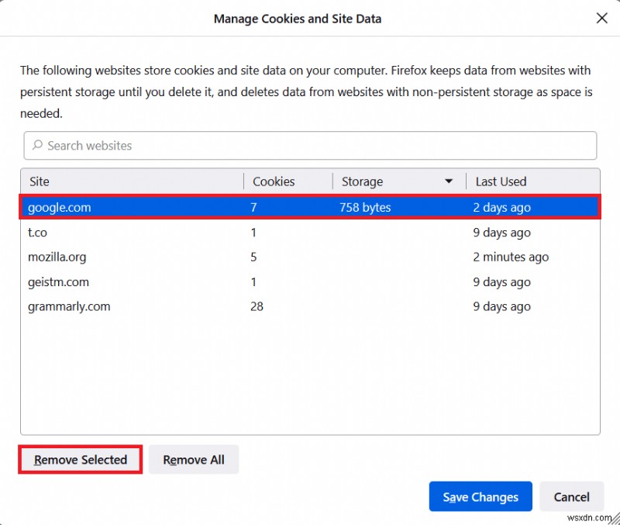Click the Remove Selected button
The height and width of the screenshot is (525, 620).
click(80, 459)
